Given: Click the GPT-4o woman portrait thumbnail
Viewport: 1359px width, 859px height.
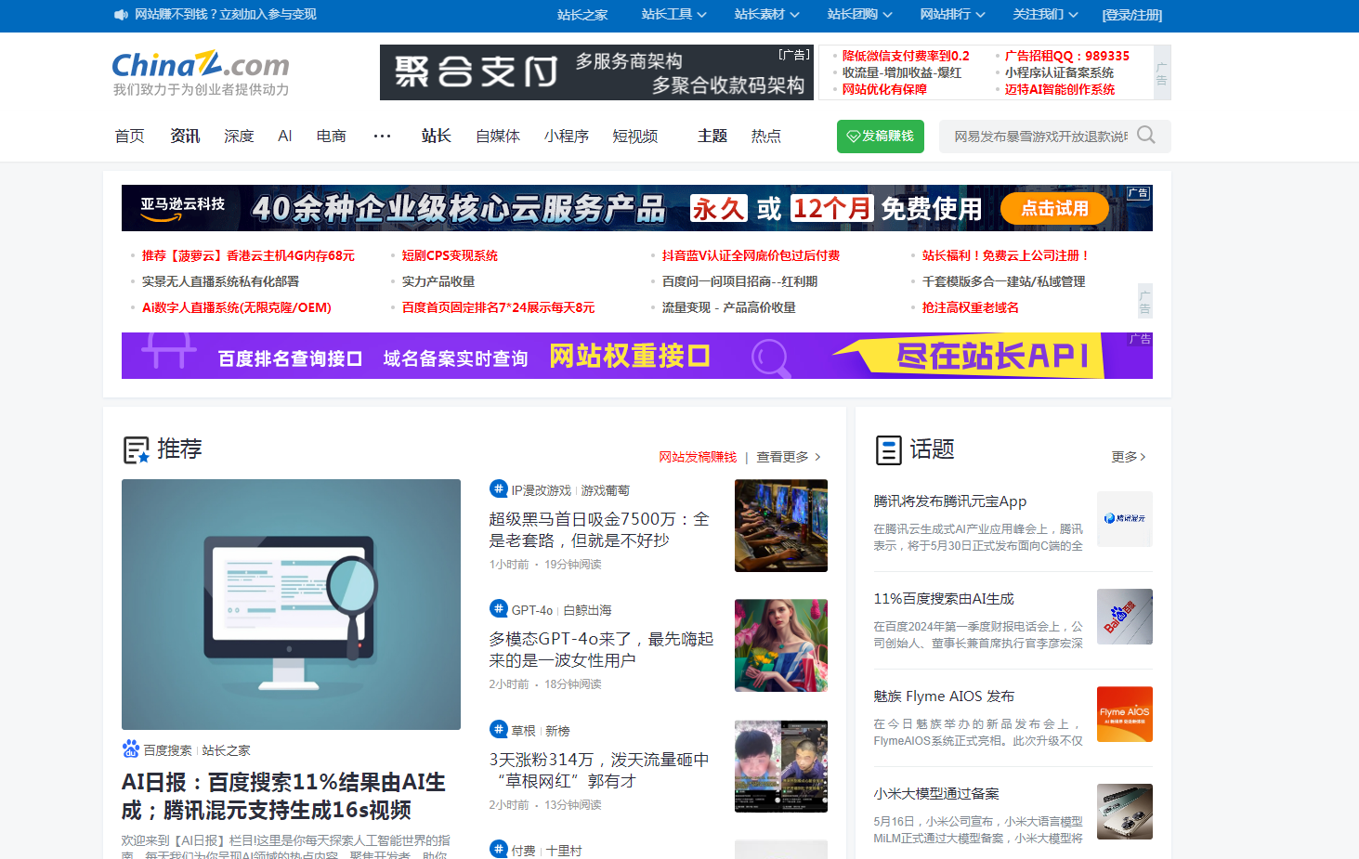Looking at the screenshot, I should tap(781, 645).
